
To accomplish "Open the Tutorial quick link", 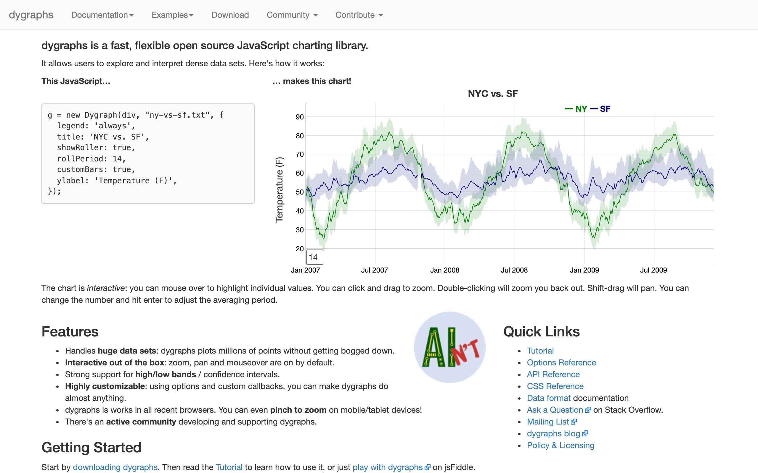I will (x=540, y=351).
